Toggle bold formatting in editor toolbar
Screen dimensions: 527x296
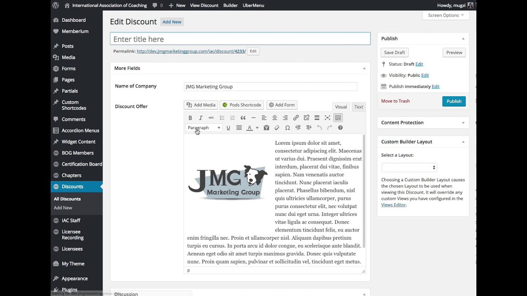click(190, 118)
